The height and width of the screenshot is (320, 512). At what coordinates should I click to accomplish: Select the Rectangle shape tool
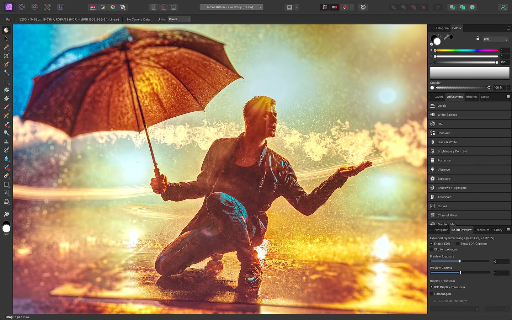(x=6, y=184)
